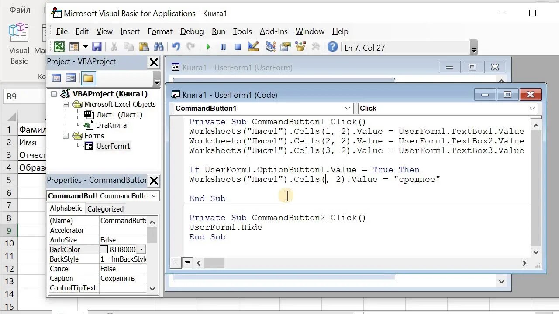Click the Toolbox wrench and hammer icon
The image size is (559, 314).
coord(315,47)
